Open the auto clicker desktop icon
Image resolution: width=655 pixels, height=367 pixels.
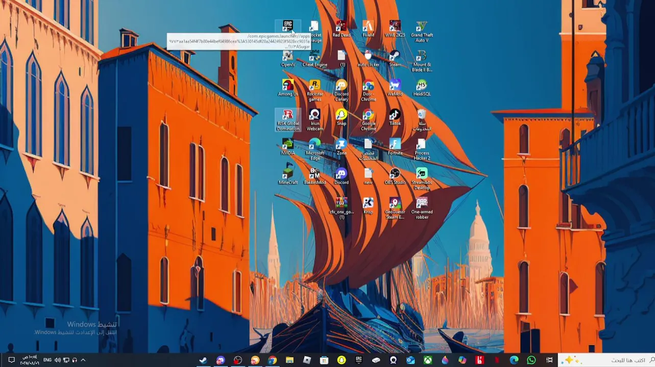(x=368, y=58)
